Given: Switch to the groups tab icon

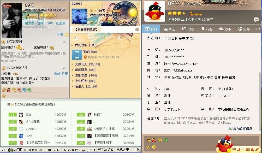Looking at the screenshot, I should coord(119,38).
